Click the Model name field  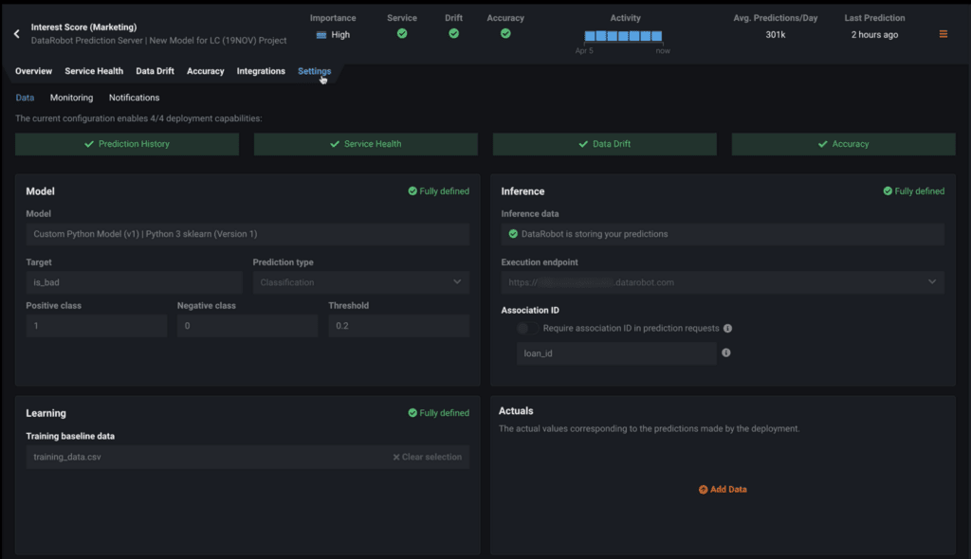247,234
